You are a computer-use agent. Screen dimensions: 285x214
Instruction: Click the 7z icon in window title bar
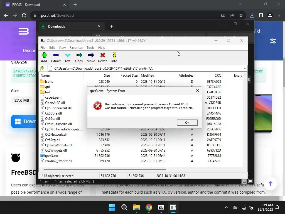point(43,40)
